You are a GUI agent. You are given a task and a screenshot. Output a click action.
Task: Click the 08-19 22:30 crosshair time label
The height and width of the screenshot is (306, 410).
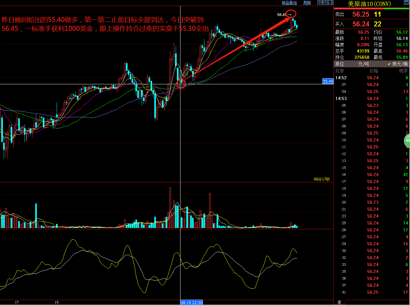tap(191, 303)
